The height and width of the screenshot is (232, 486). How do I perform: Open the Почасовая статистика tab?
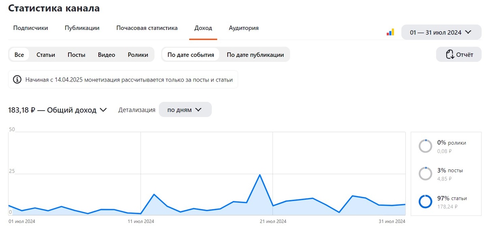coord(147,28)
